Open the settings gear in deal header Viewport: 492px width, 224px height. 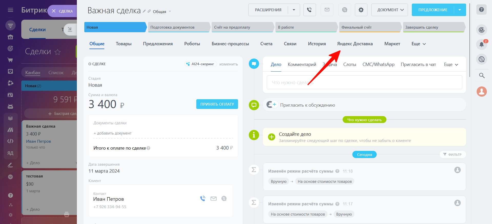(361, 10)
